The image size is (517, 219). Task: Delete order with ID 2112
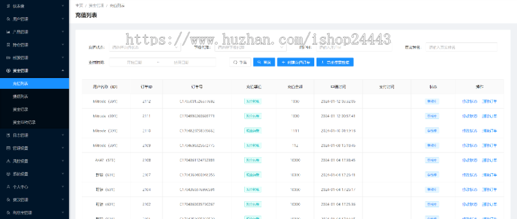click(x=489, y=101)
